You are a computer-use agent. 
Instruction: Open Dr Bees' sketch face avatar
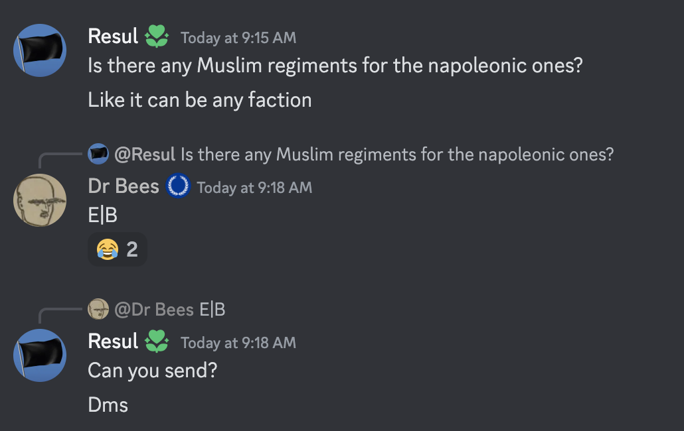[x=40, y=200]
